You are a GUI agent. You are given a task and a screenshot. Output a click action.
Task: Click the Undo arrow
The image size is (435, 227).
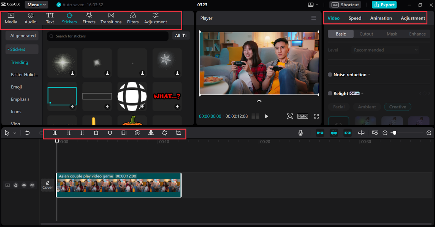point(27,133)
